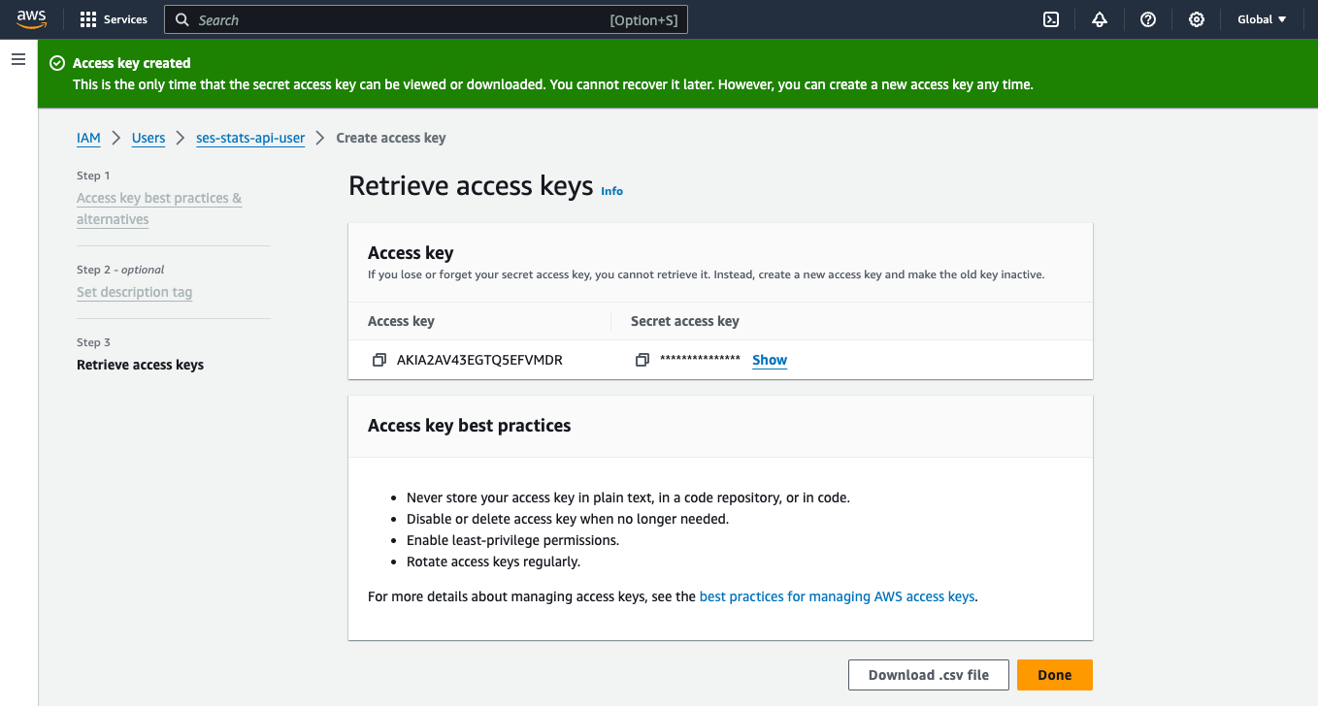The image size is (1318, 706).
Task: Expand the side navigation hamburger menu
Action: click(x=17, y=60)
